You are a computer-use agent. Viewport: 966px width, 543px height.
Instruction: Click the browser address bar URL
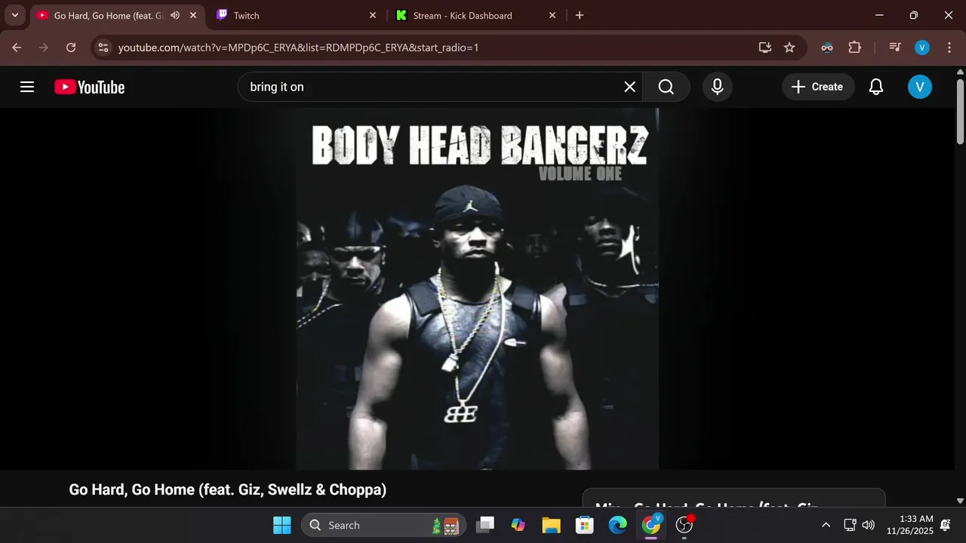click(x=298, y=48)
